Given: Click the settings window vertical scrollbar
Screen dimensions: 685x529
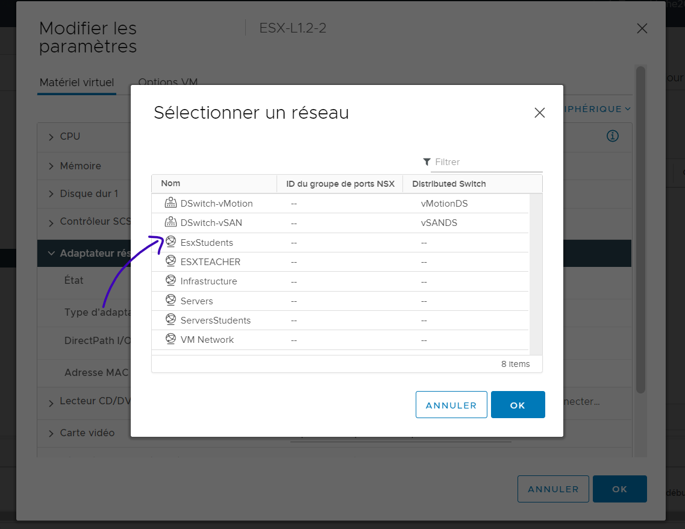Looking at the screenshot, I should [x=640, y=230].
